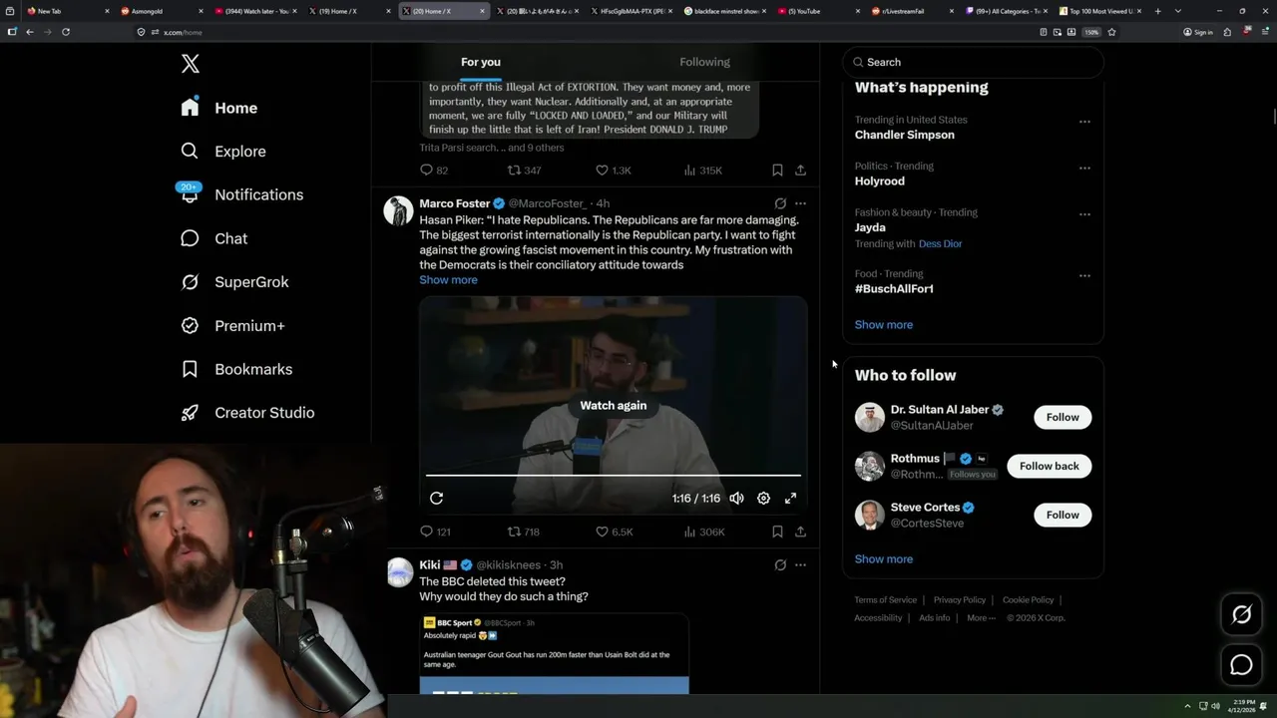
Task: Open Marco Foster's profile avatar
Action: click(x=399, y=210)
